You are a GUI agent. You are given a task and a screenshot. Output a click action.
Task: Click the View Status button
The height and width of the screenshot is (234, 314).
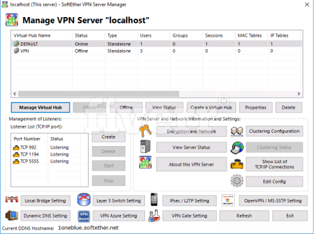coord(164,108)
